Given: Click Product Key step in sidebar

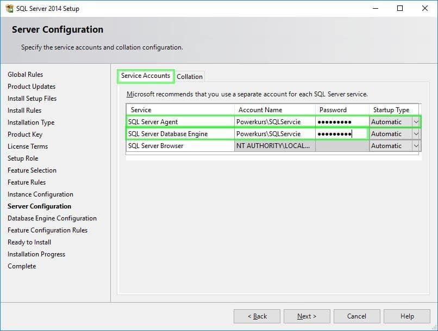Looking at the screenshot, I should click(x=25, y=134).
